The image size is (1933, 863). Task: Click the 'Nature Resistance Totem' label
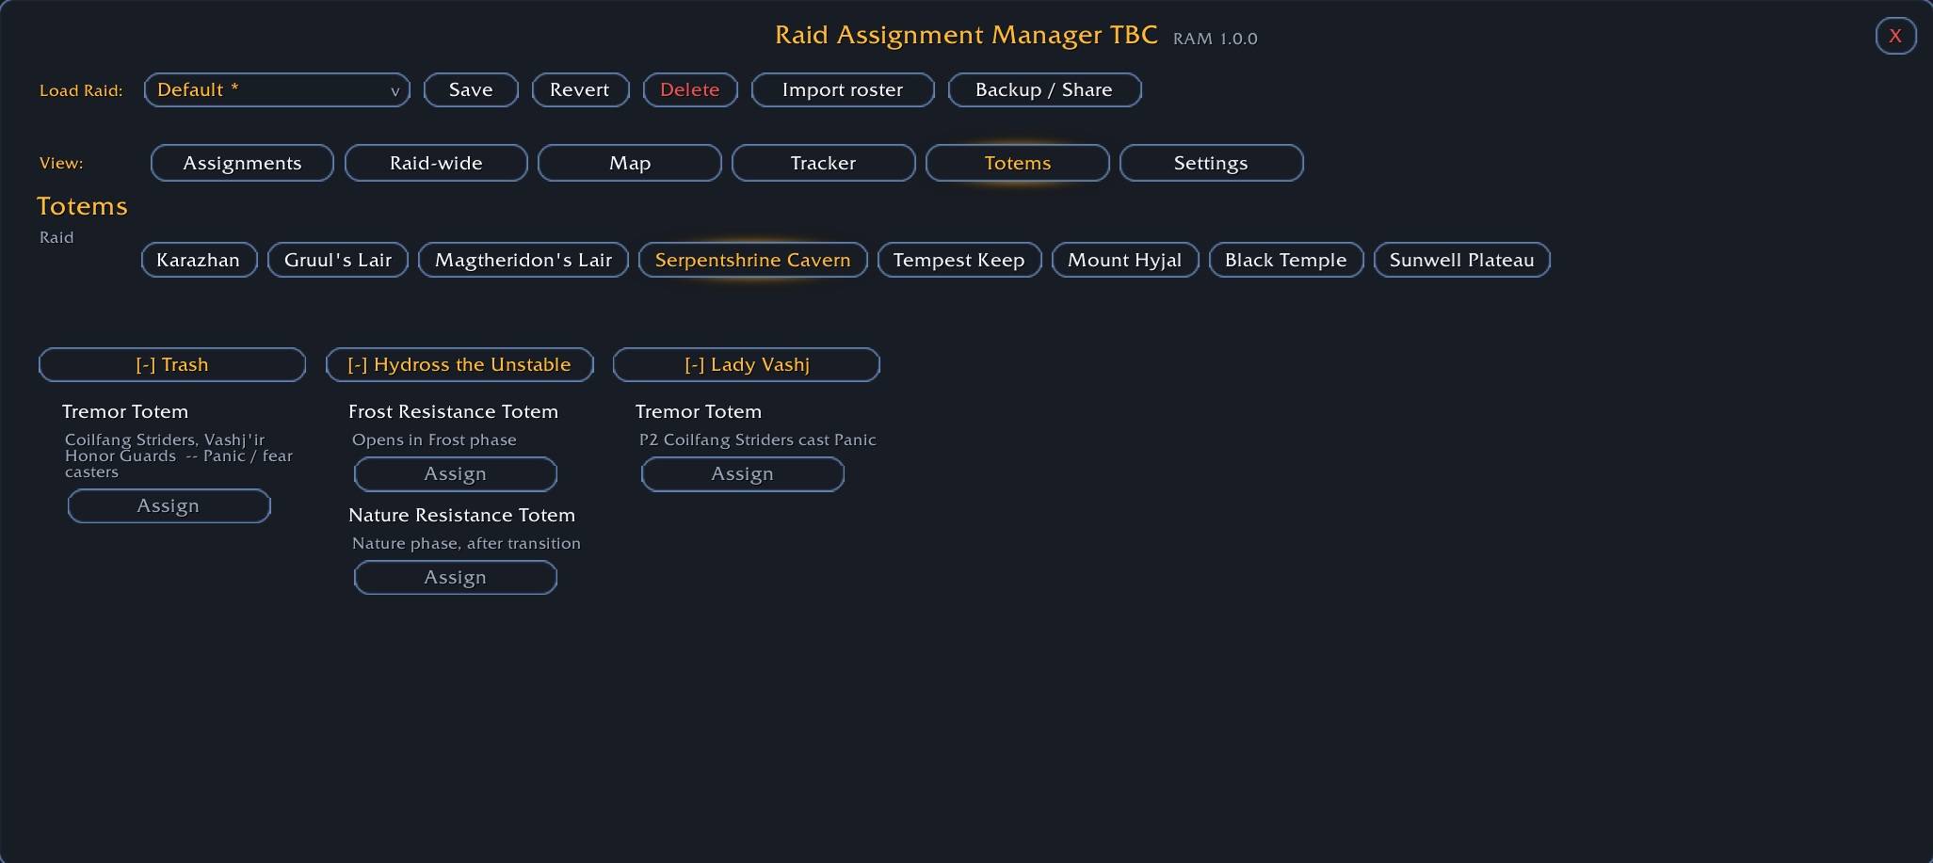click(x=461, y=515)
